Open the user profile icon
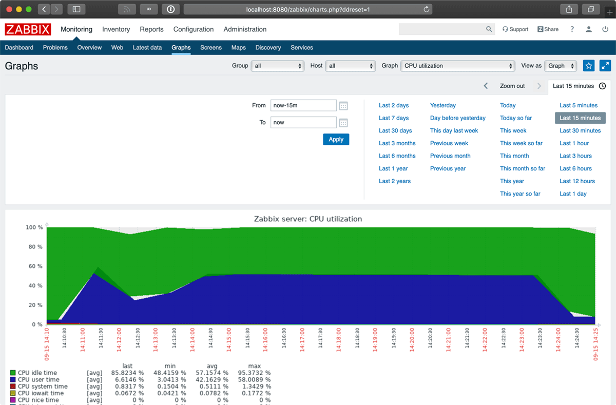 [589, 29]
